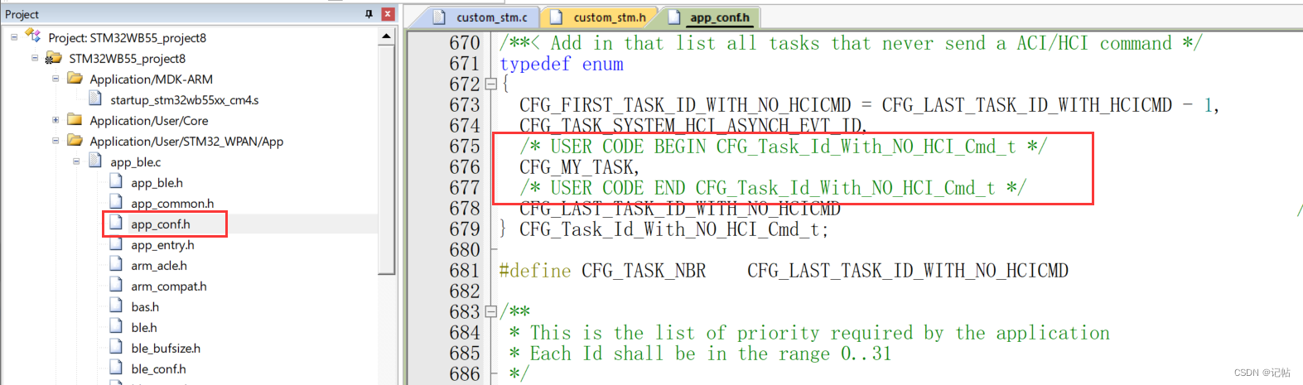The height and width of the screenshot is (385, 1303).
Task: Click the USER CODE END comment line 677
Action: click(773, 188)
